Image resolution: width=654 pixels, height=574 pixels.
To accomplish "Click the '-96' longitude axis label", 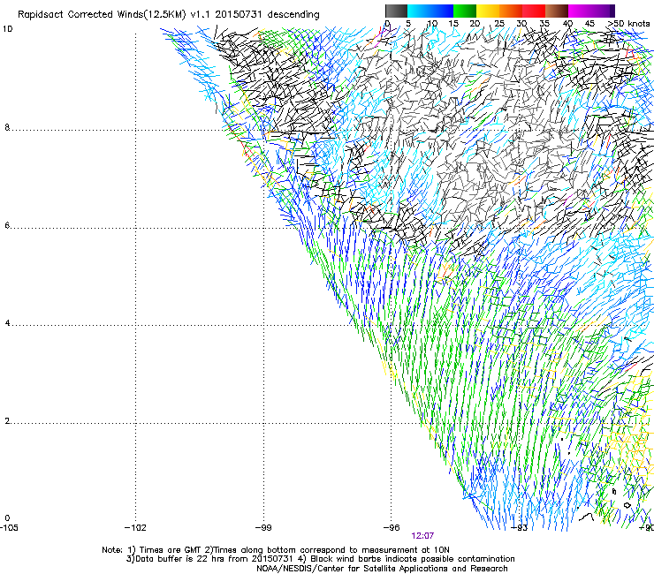I will pyautogui.click(x=392, y=528).
